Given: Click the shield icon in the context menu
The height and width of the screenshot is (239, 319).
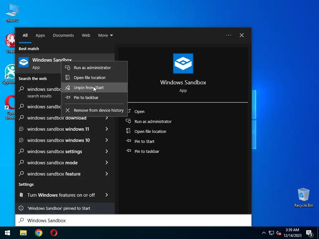Looking at the screenshot, I should [68, 68].
